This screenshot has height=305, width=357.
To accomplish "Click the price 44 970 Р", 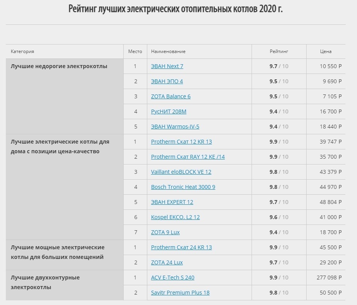I will (x=331, y=187).
